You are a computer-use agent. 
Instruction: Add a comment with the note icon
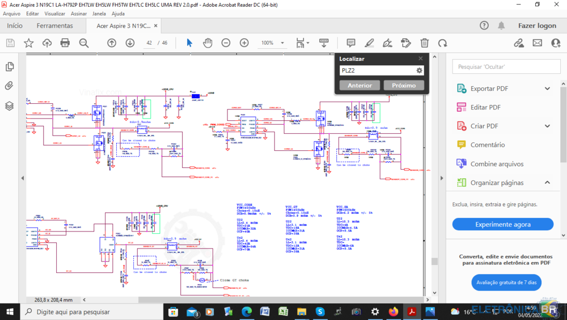(x=351, y=43)
